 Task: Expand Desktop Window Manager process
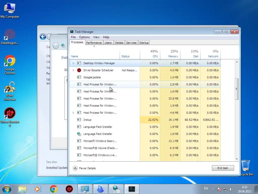tap(73, 63)
